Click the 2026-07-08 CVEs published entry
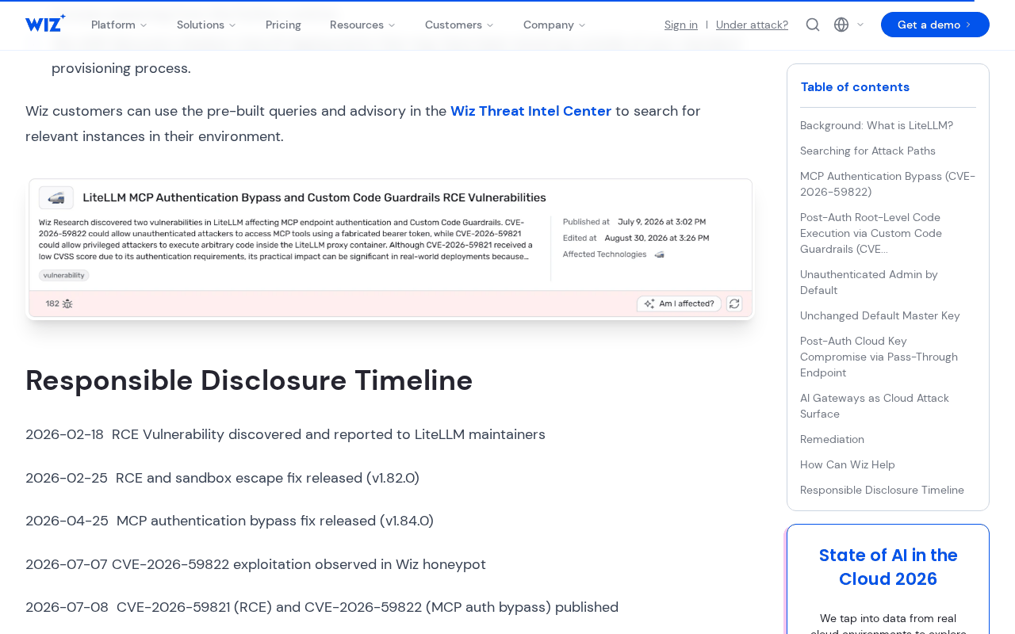The height and width of the screenshot is (634, 1015). pos(322,607)
